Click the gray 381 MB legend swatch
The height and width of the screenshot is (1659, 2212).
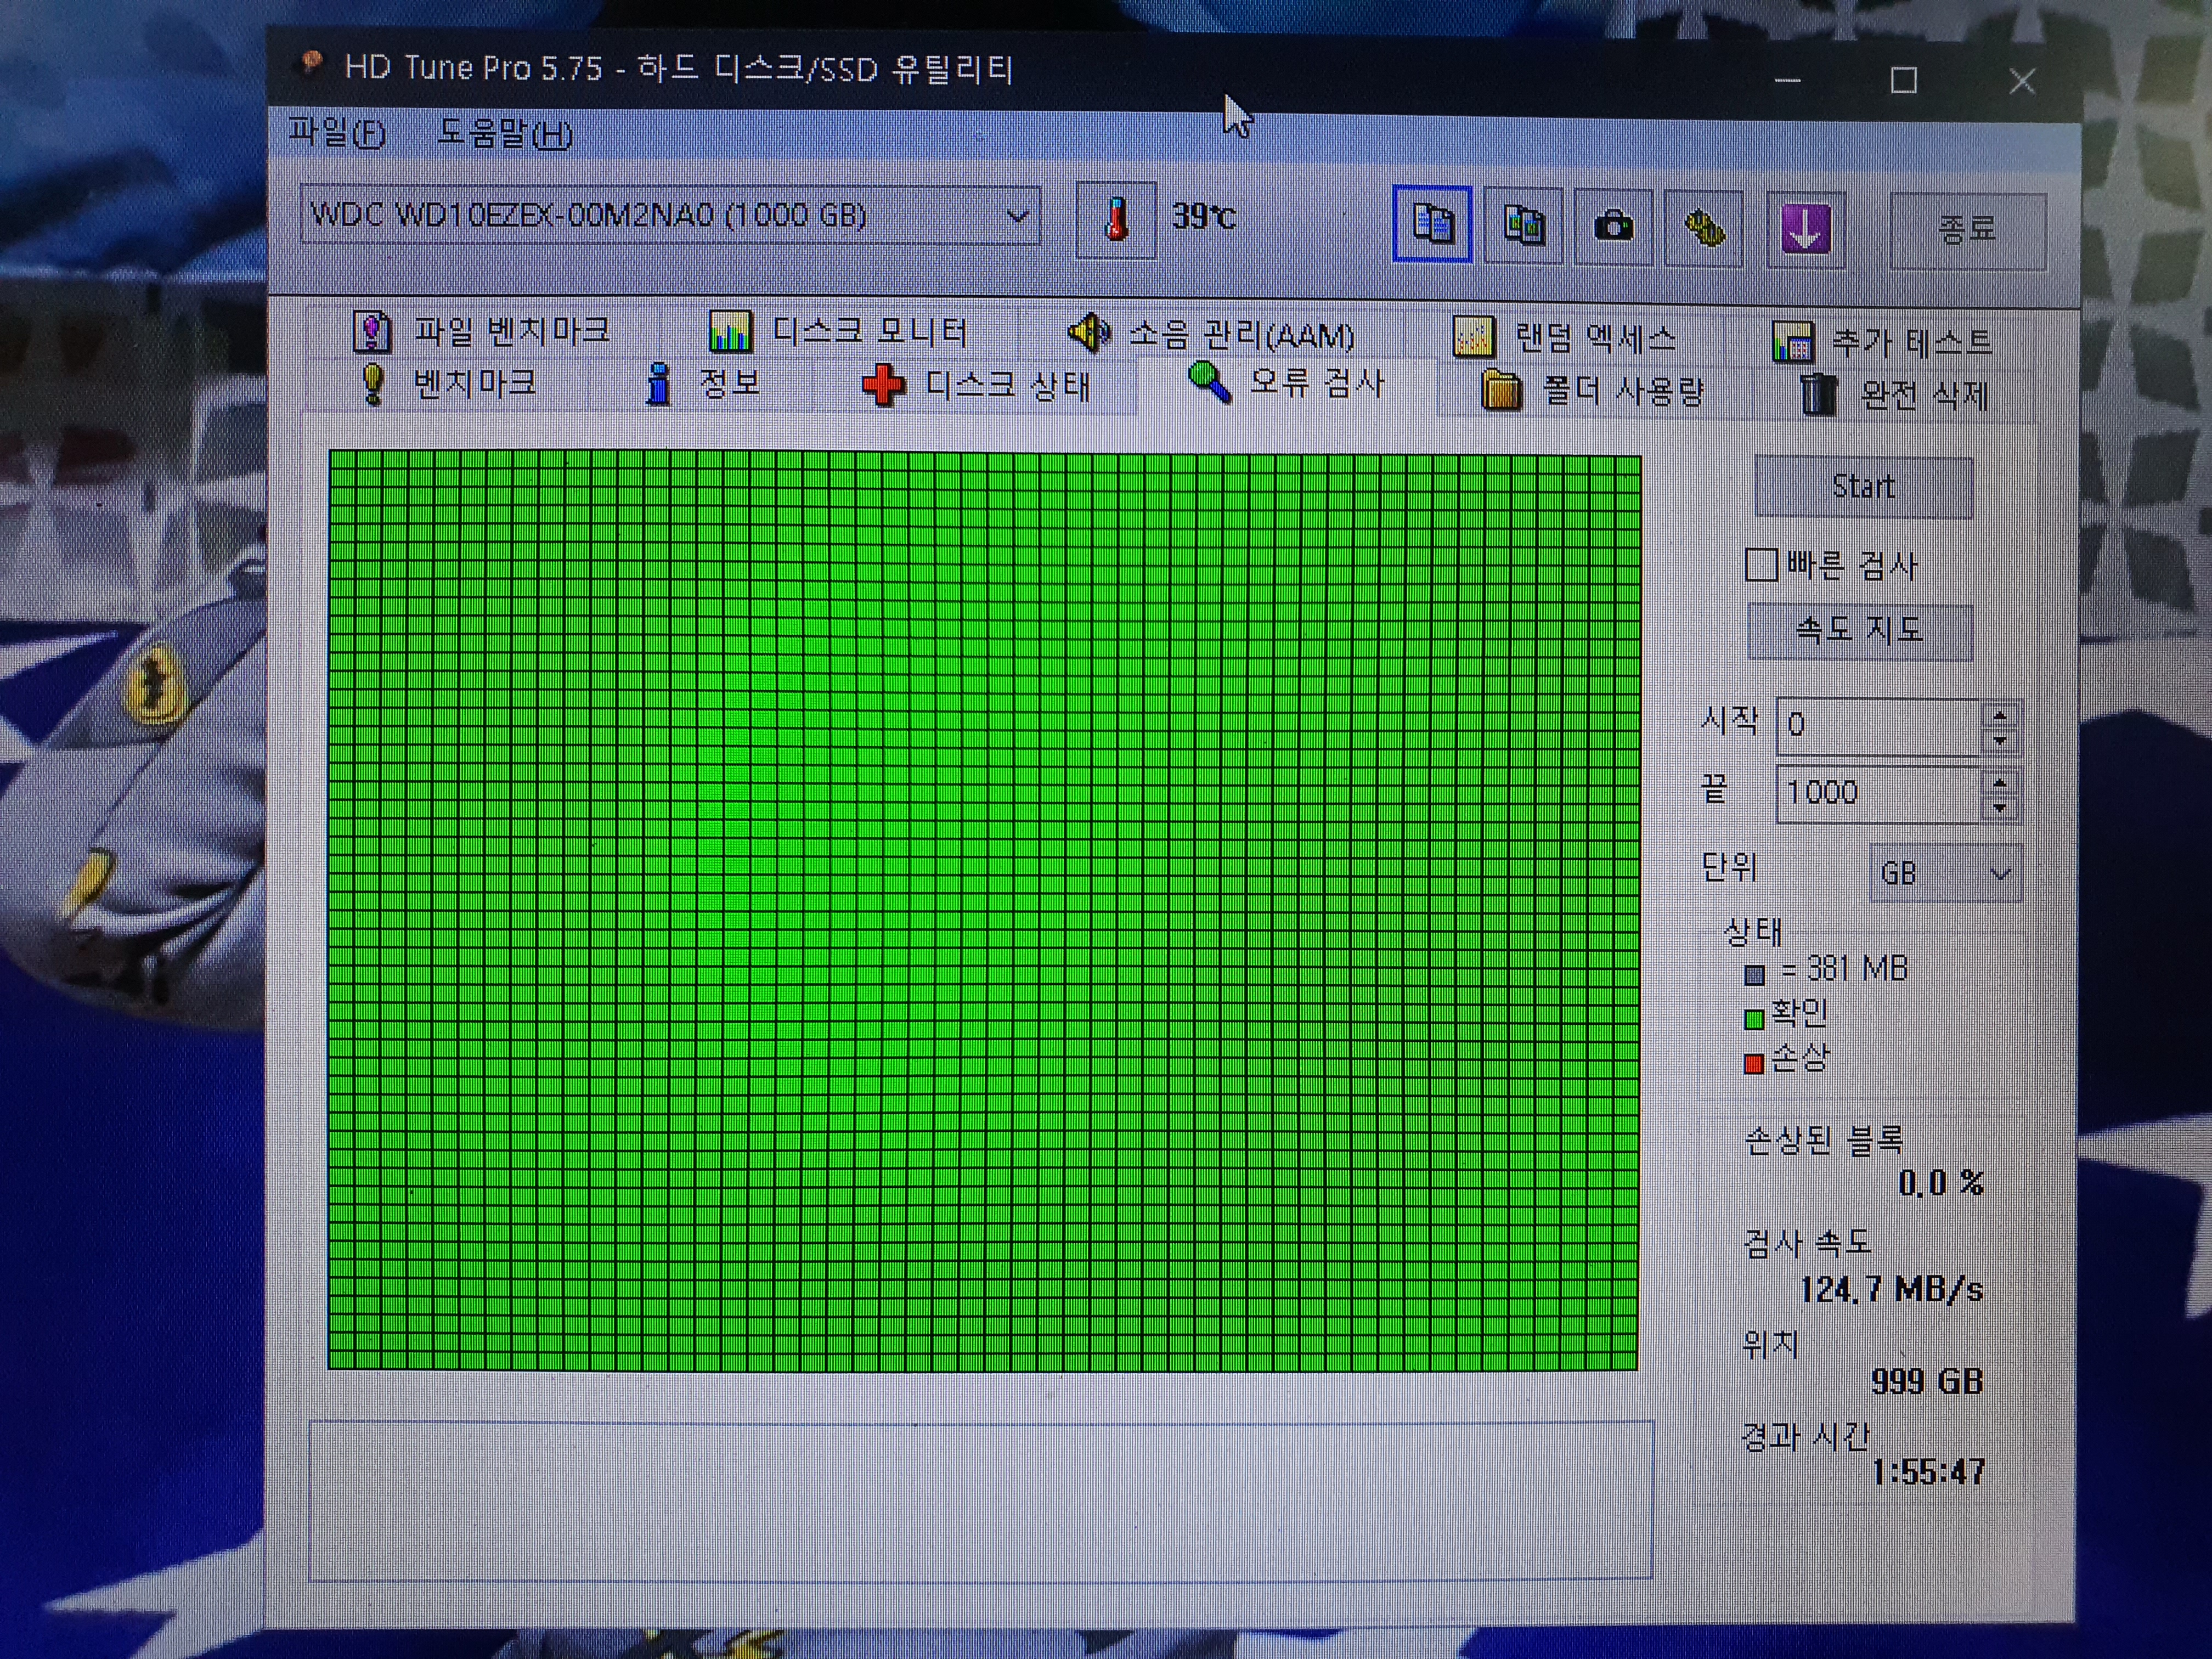click(x=1754, y=974)
